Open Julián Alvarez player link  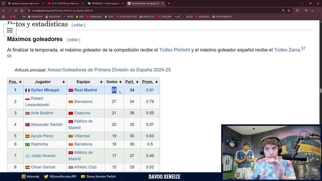(x=43, y=156)
